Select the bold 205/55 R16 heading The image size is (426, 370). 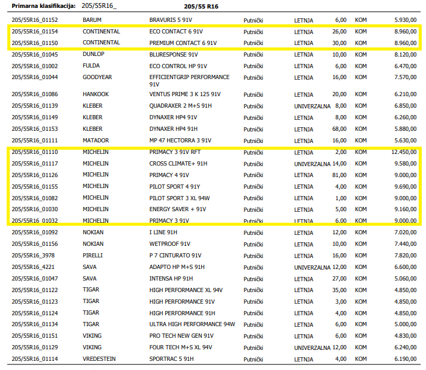pos(201,7)
